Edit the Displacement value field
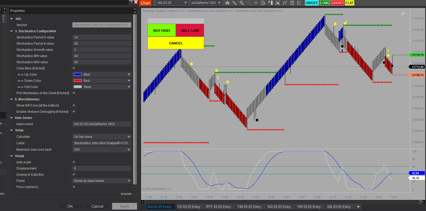The width and height of the screenshot is (426, 211). coord(102,168)
